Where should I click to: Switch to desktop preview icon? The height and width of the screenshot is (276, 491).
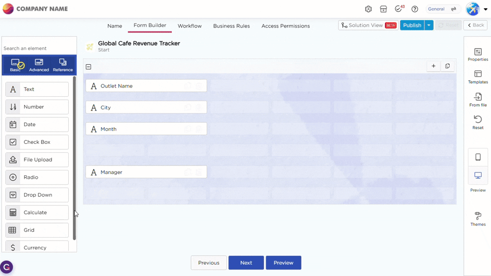point(478,175)
